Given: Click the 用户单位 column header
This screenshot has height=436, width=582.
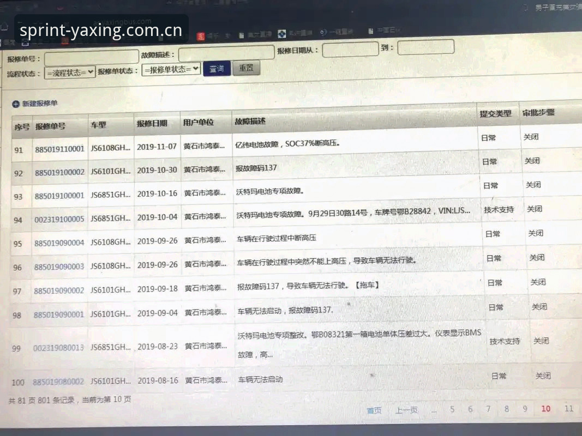Looking at the screenshot, I should [x=198, y=122].
